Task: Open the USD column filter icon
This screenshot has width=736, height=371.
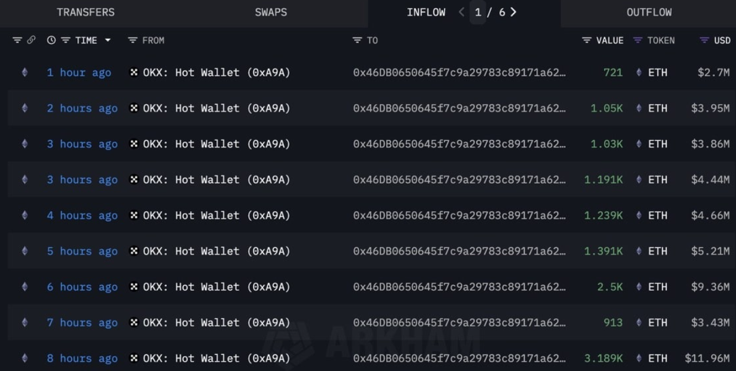Action: pos(704,41)
